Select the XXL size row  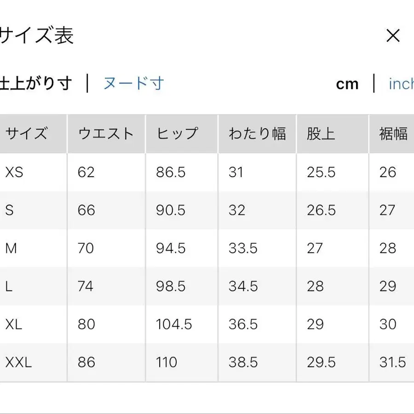coord(17,362)
